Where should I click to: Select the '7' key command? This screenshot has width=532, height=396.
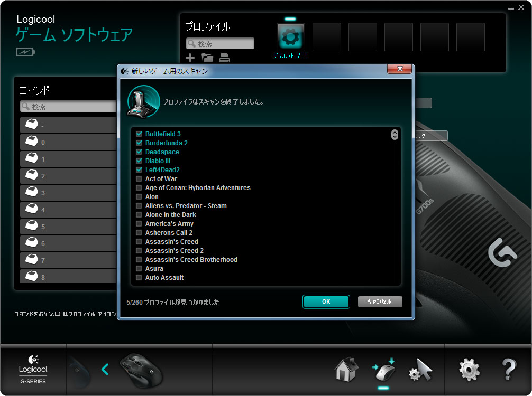68,260
